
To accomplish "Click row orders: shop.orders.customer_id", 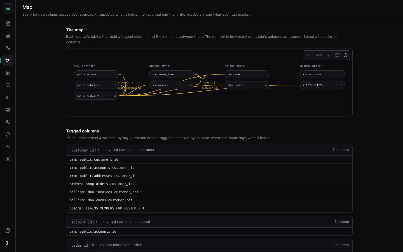I will [x=209, y=184].
